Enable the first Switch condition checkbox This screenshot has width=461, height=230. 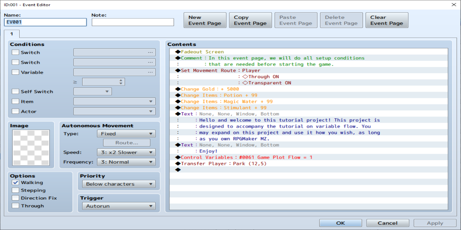coord(15,53)
